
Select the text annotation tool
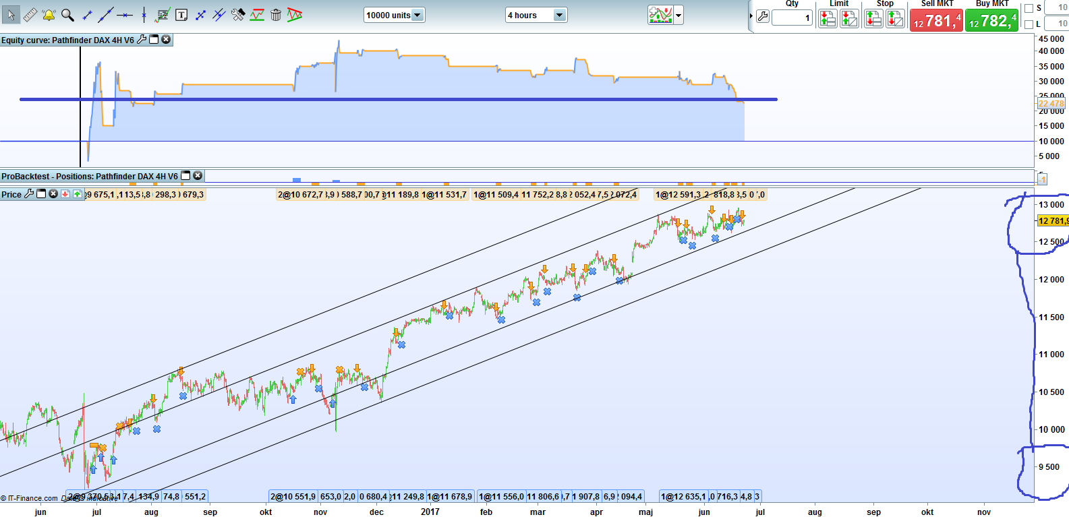(x=181, y=15)
